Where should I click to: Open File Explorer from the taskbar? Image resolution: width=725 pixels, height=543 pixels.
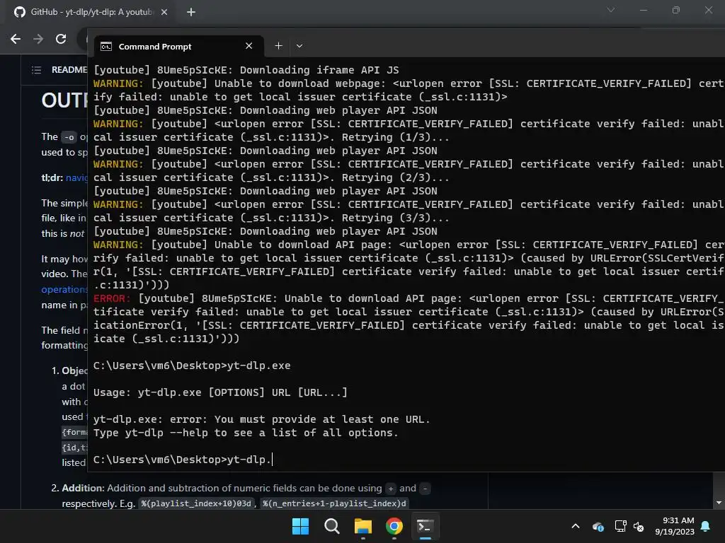click(x=363, y=526)
